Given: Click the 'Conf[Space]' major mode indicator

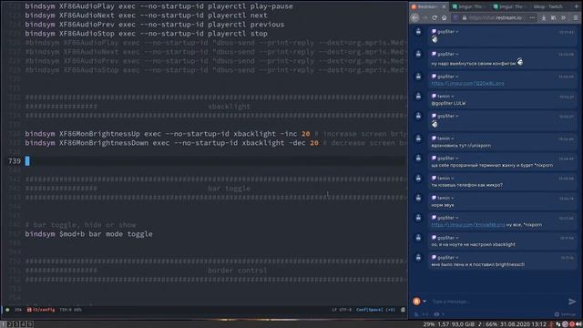Looking at the screenshot, I should coord(370,310).
